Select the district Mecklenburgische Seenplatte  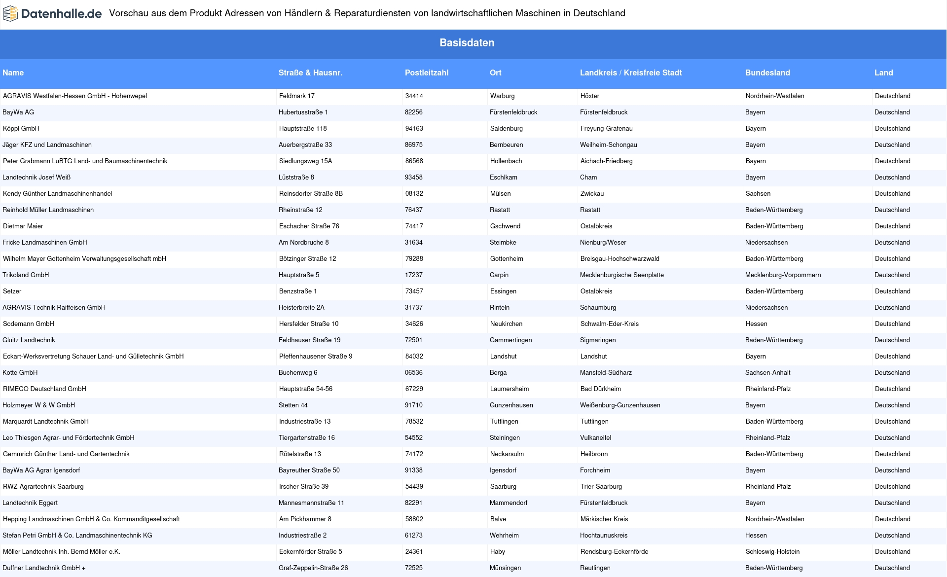622,275
